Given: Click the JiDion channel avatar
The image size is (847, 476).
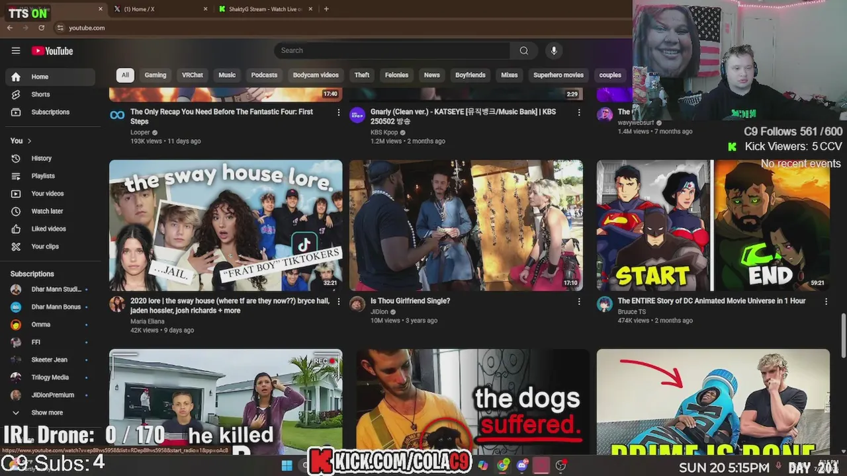Looking at the screenshot, I should point(357,304).
